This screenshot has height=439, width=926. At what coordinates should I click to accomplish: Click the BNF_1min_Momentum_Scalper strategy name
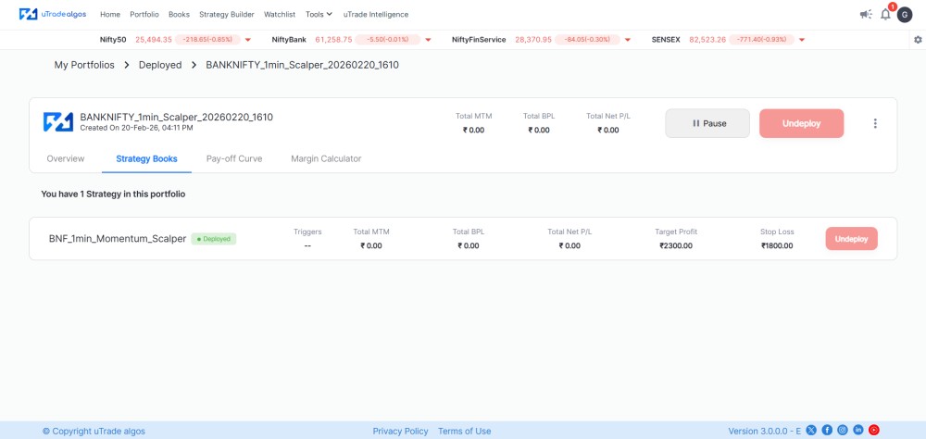coord(118,239)
